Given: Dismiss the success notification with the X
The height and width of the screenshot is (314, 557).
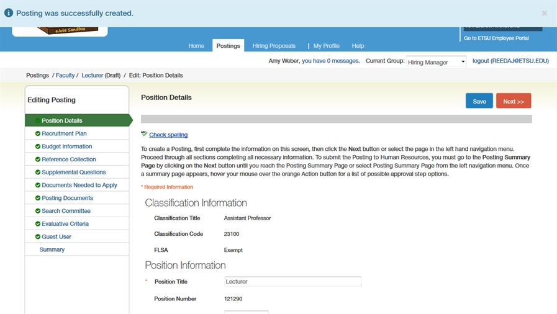Looking at the screenshot, I should 544,13.
